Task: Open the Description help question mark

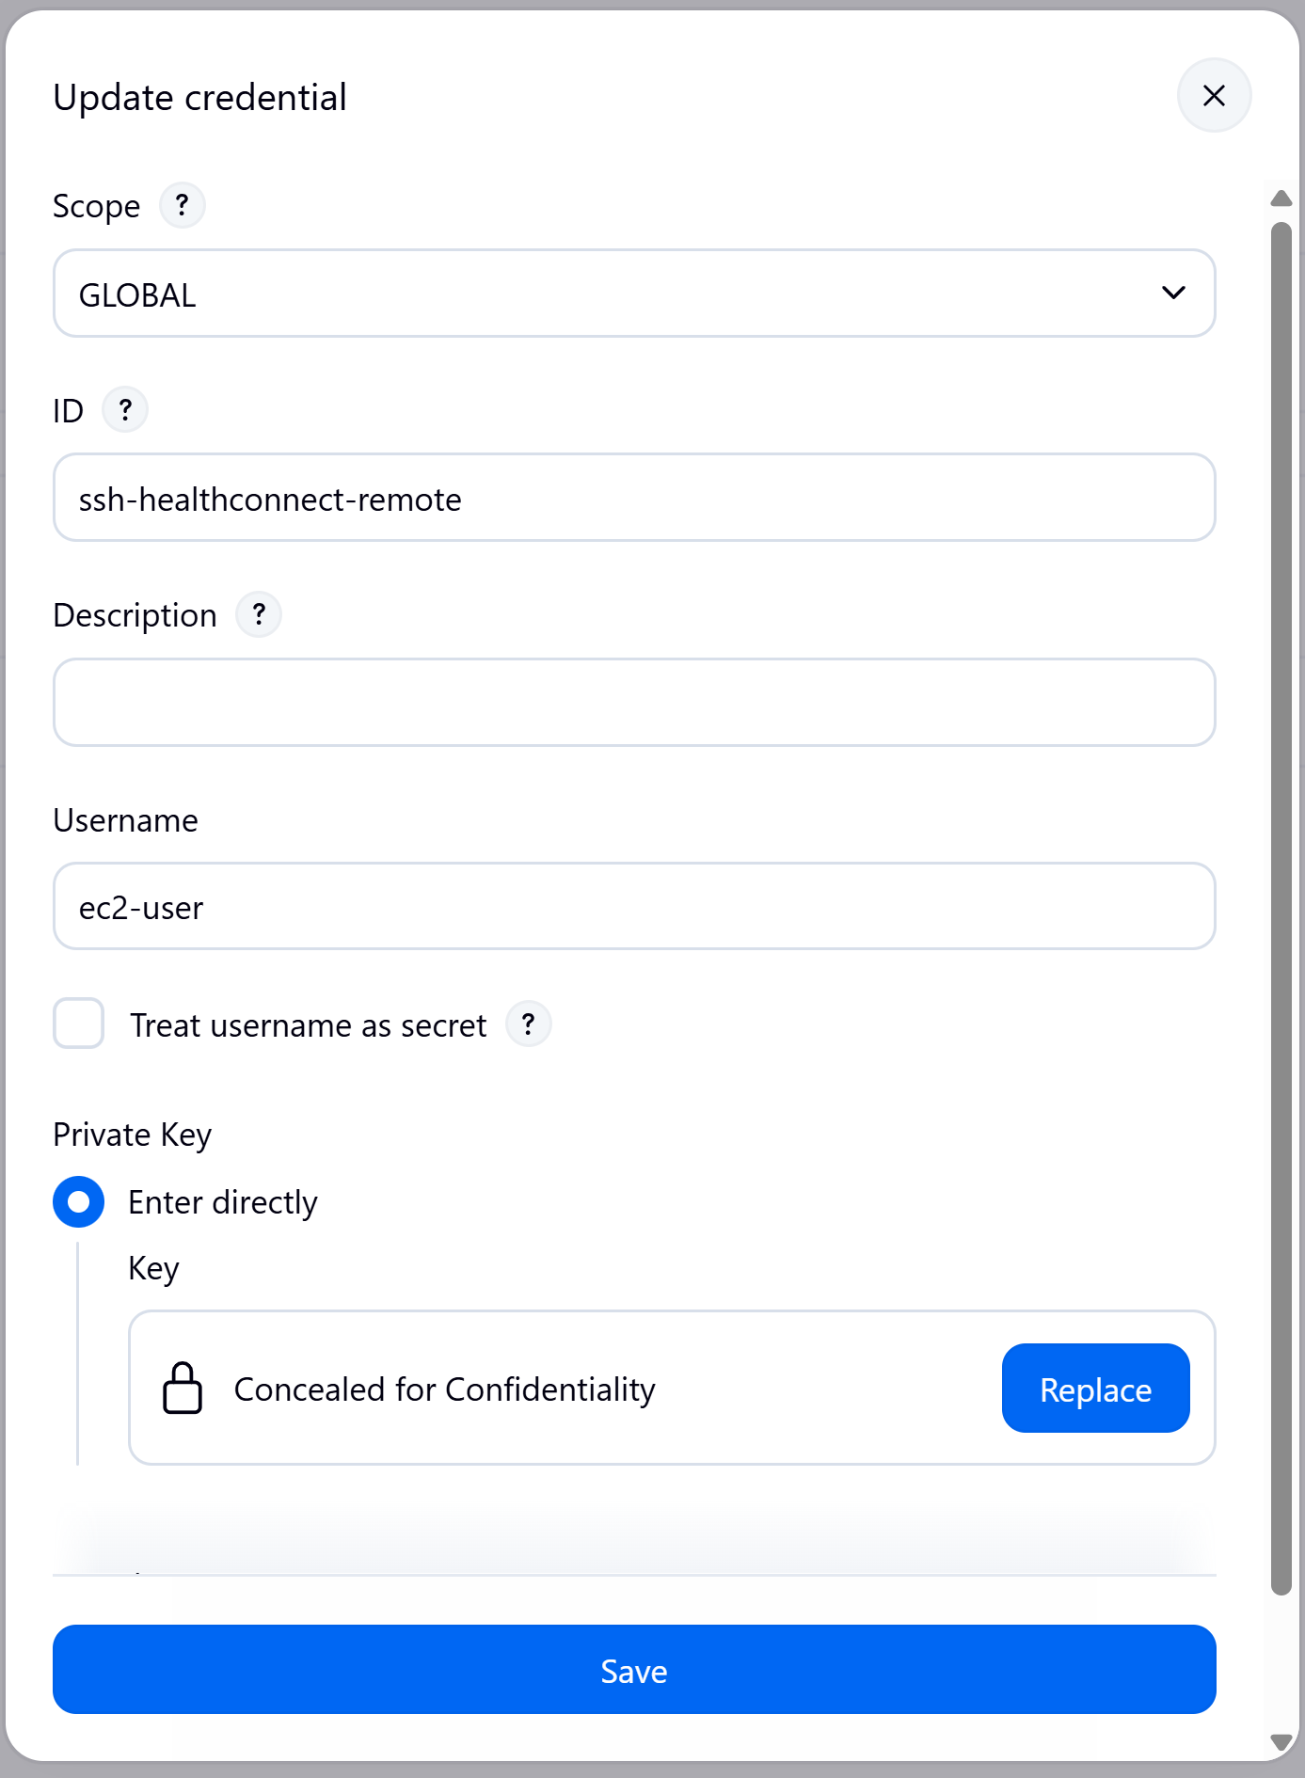Action: tap(259, 614)
